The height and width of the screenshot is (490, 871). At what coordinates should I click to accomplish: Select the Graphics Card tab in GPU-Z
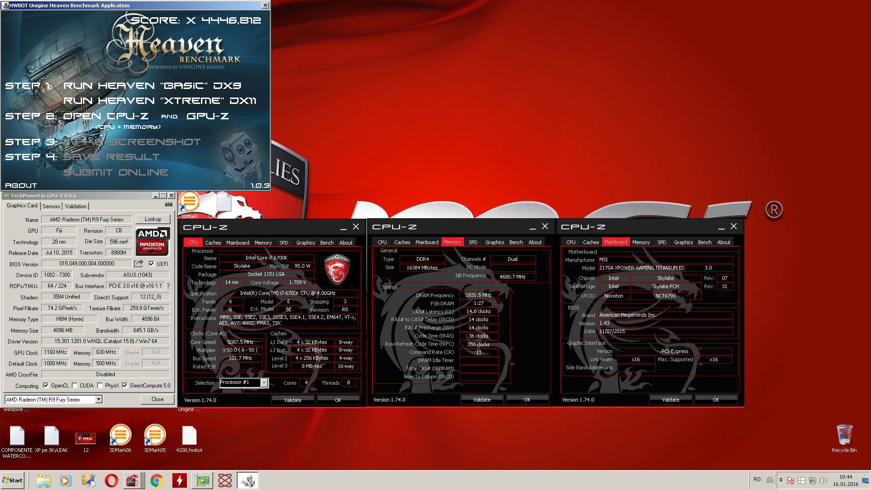22,206
